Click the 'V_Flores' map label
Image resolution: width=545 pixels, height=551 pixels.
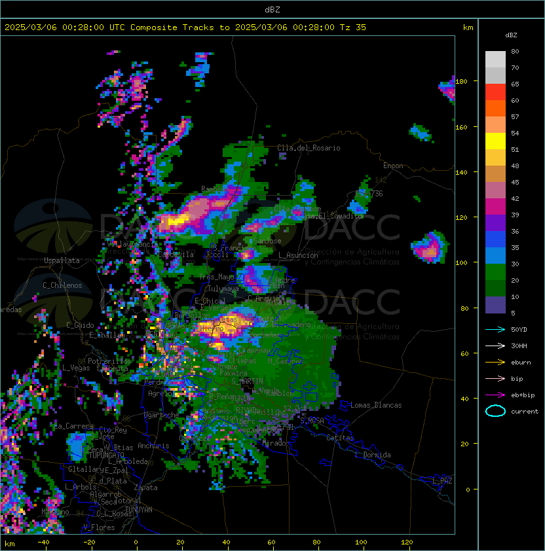99,527
